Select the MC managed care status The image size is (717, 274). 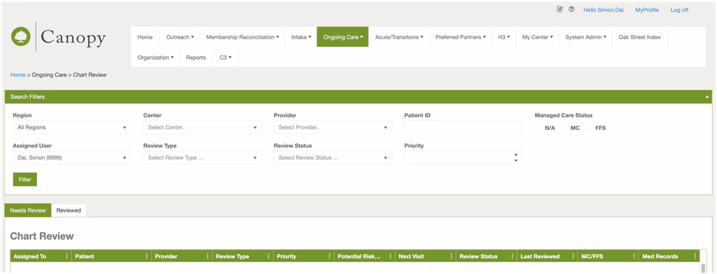pyautogui.click(x=564, y=128)
